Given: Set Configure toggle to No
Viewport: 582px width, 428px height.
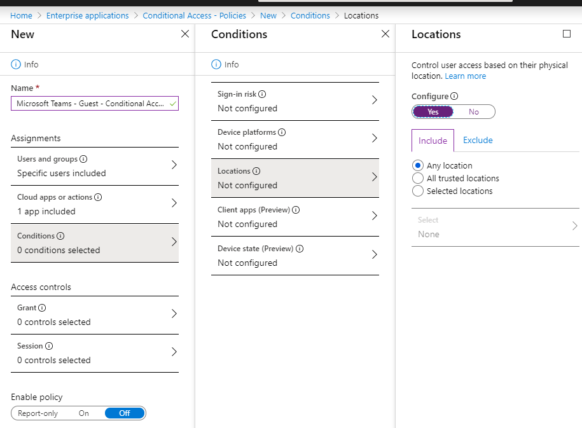Looking at the screenshot, I should click(x=474, y=112).
